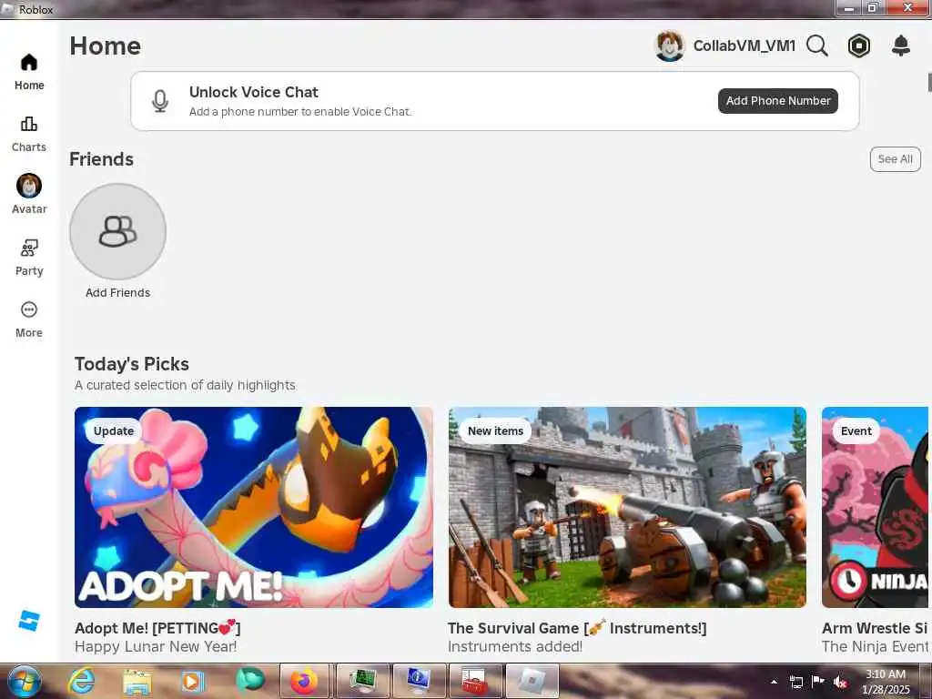Click the muted volume icon in the tray

840,682
